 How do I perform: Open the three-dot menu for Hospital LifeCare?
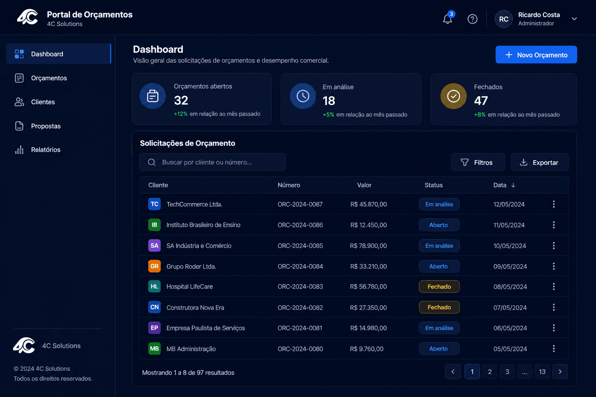(554, 287)
